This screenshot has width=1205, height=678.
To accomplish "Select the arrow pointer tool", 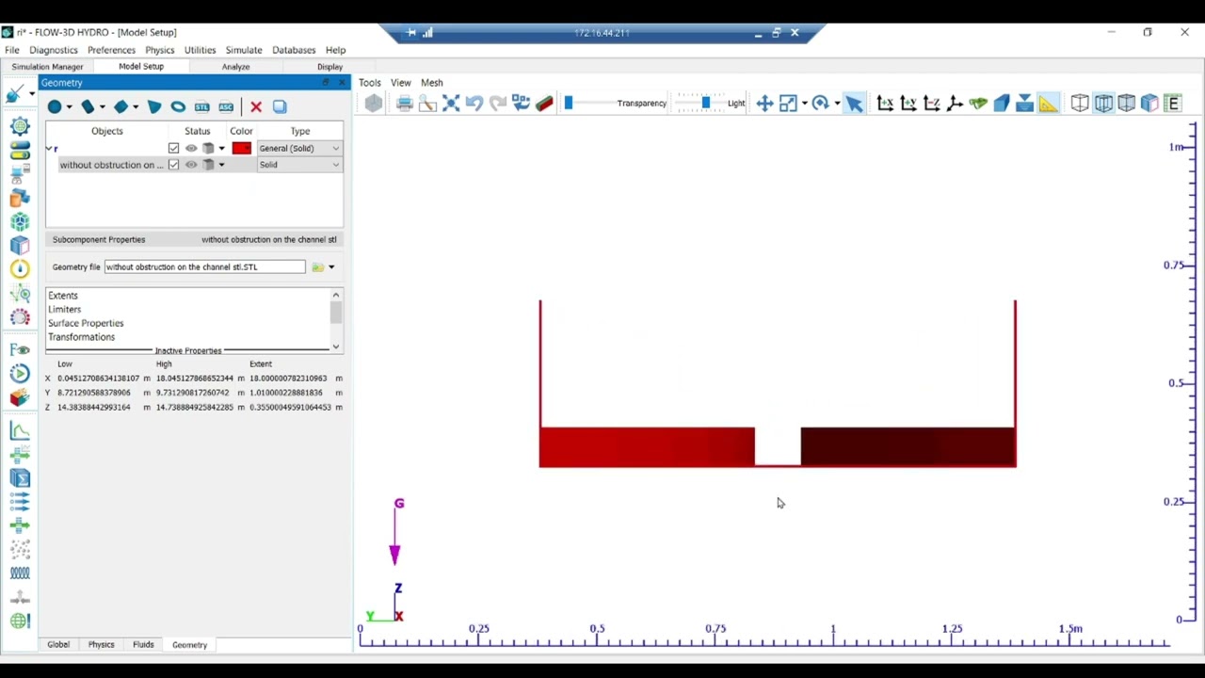I will [x=854, y=104].
